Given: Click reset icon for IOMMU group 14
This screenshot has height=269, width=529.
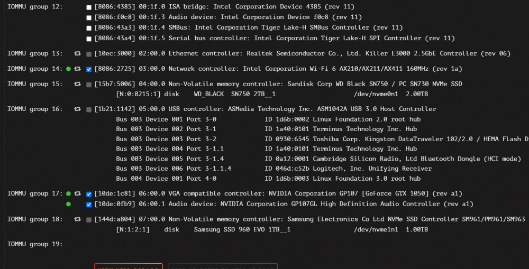Looking at the screenshot, I should point(78,69).
